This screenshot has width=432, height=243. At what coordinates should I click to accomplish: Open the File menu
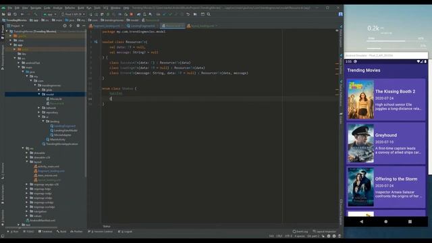[x=9, y=8]
